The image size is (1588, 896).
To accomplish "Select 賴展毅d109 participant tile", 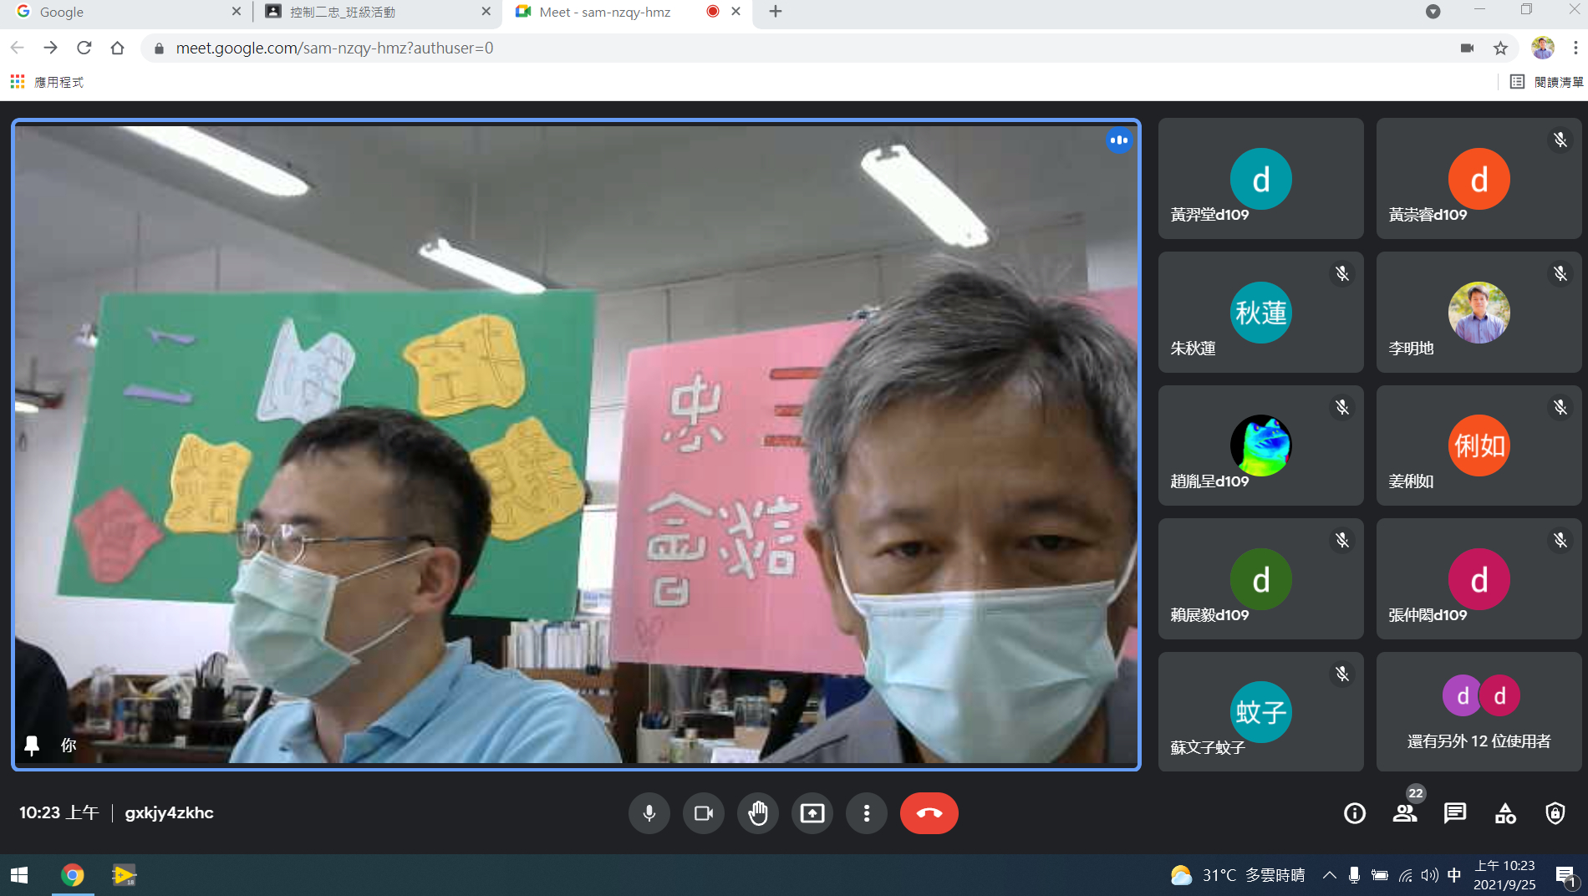I will [x=1260, y=578].
